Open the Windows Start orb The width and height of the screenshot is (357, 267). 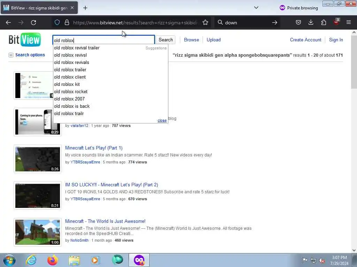[9, 260]
